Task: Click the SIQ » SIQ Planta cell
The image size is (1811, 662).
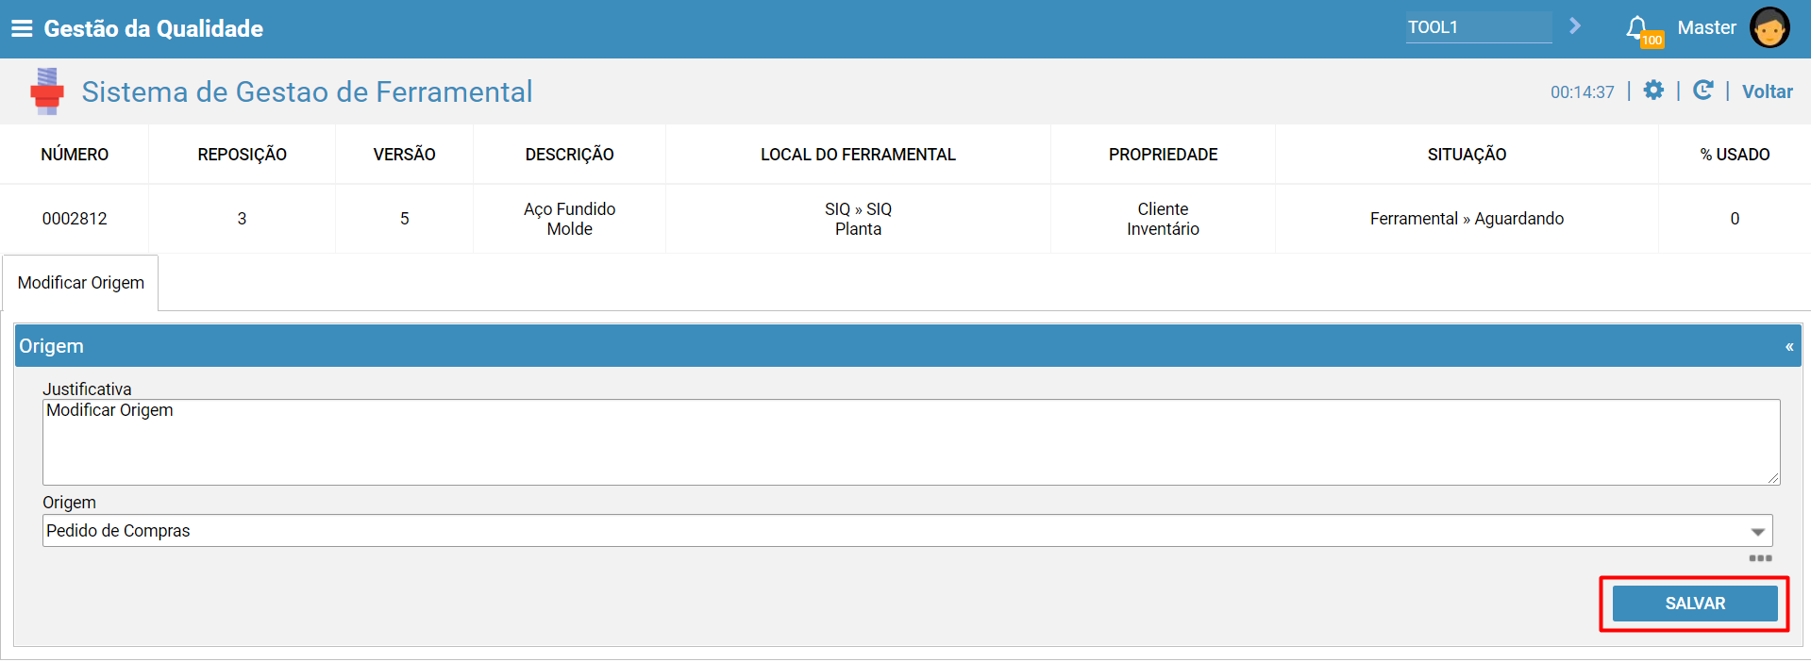Action: click(858, 219)
